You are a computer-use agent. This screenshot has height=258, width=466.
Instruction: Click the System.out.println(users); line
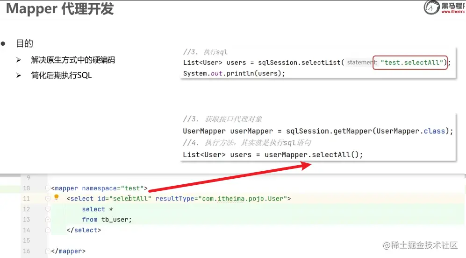click(x=234, y=73)
